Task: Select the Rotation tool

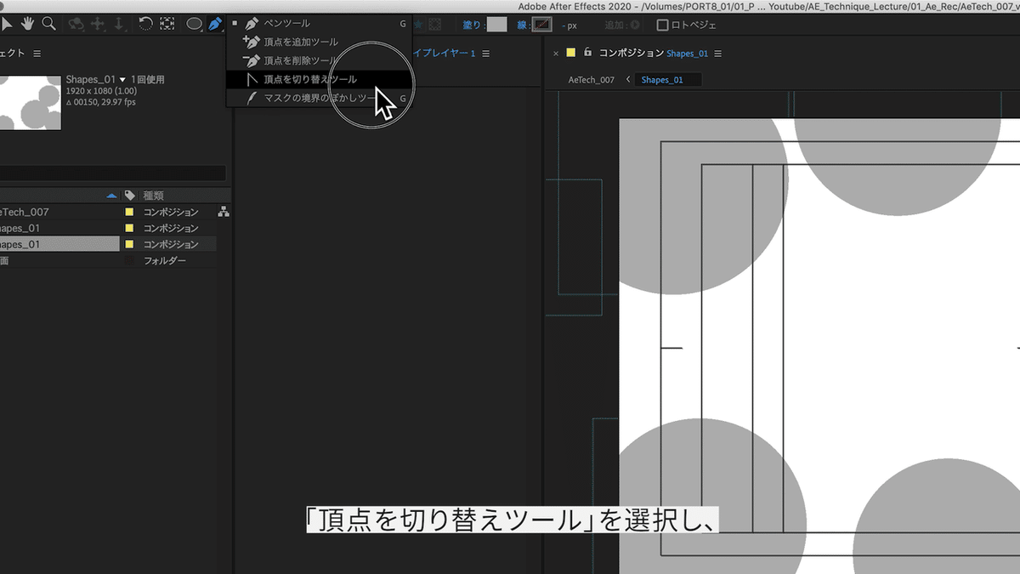Action: (x=146, y=24)
